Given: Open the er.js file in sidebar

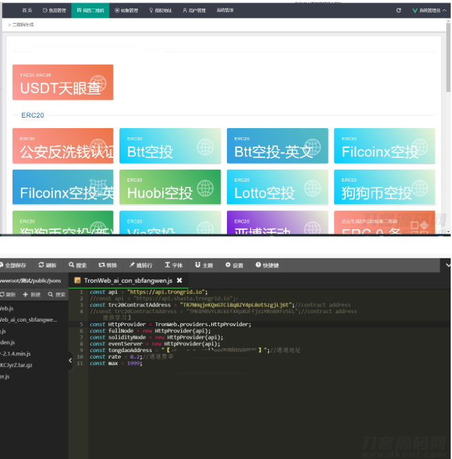Looking at the screenshot, I should 5,376.
